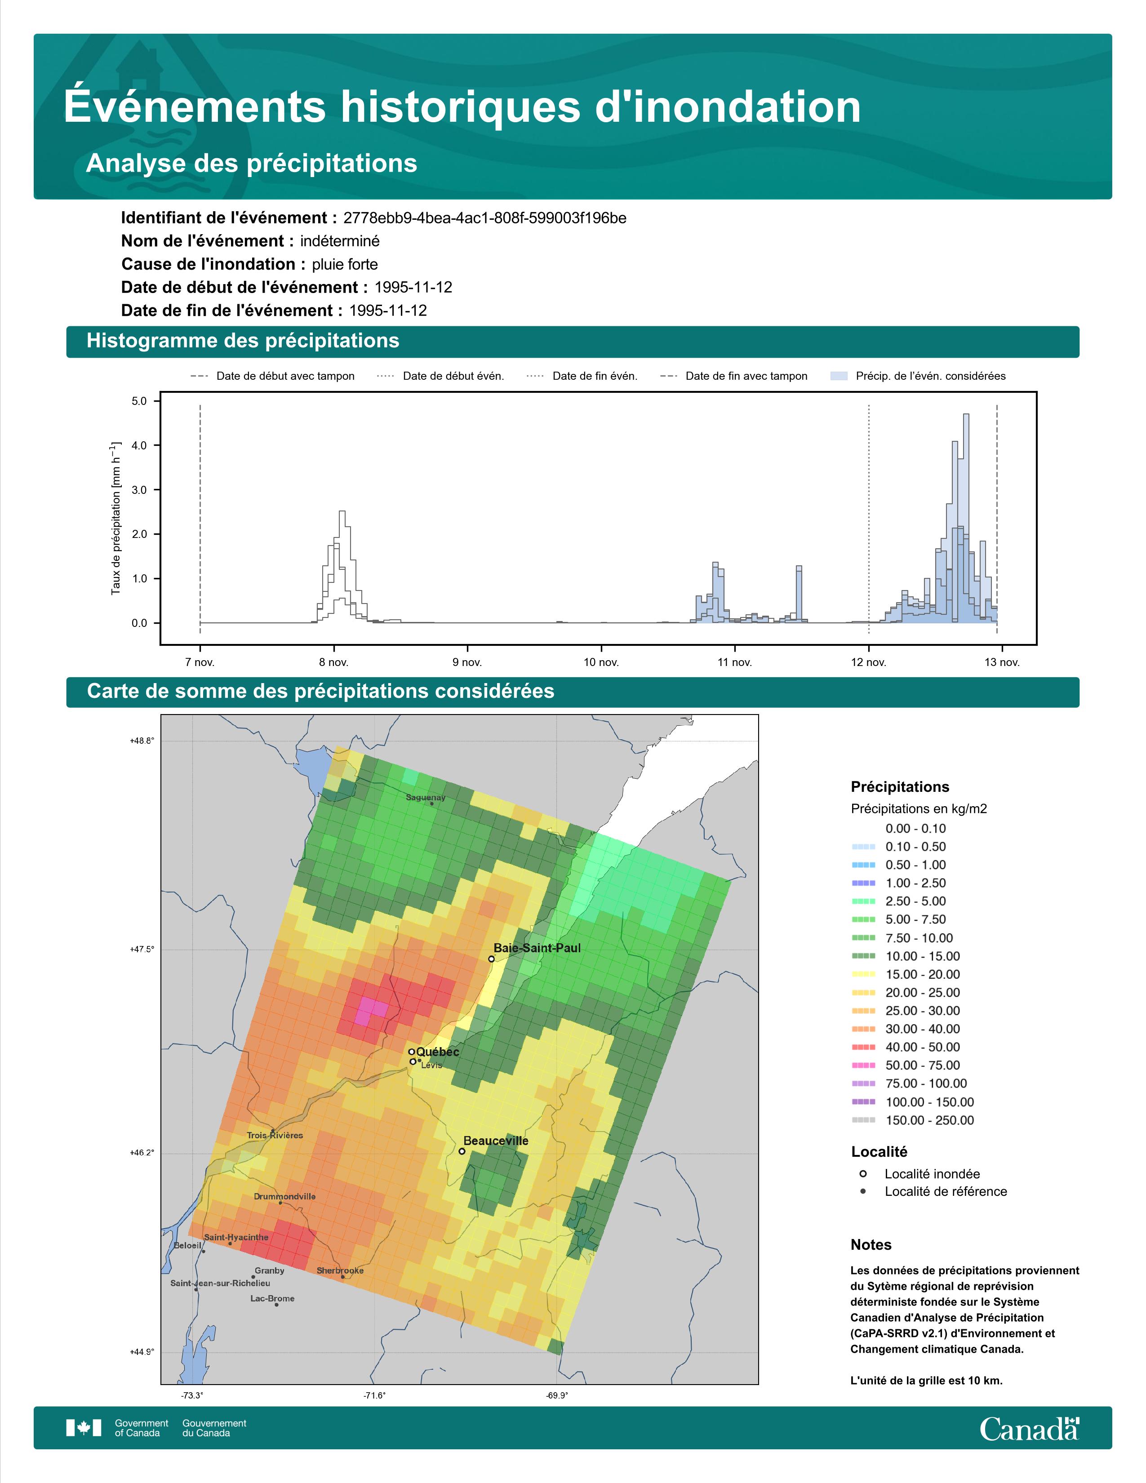Click the 7.50 - 10.00 precipitation swatch
The image size is (1146, 1483).
(863, 938)
